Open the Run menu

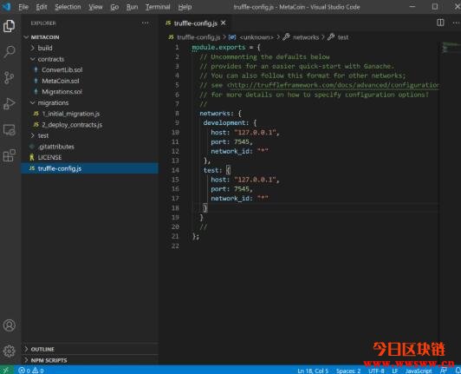click(x=132, y=7)
